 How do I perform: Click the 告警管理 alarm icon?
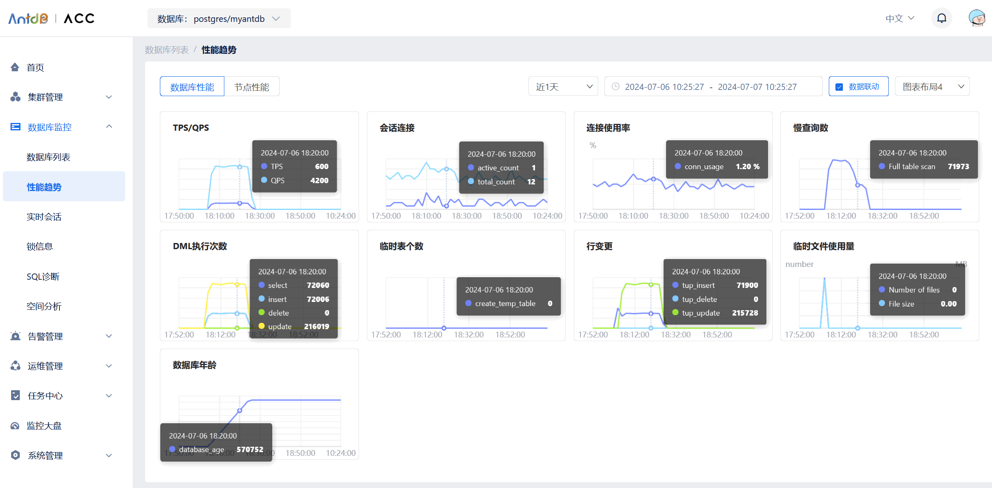15,336
